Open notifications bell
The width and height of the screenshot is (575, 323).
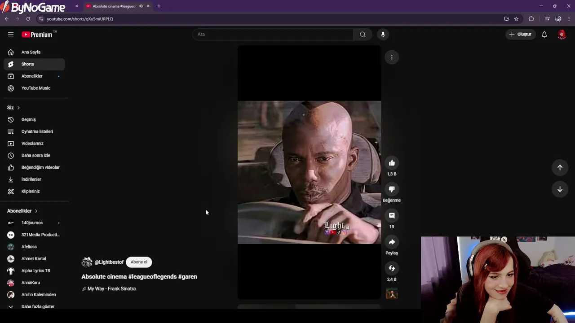pos(544,35)
